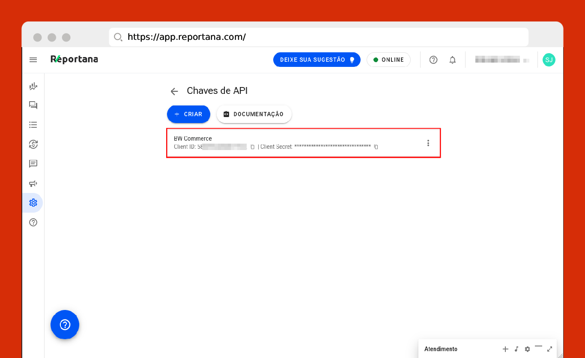Open the DOCUMENTAÇÃO button
The width and height of the screenshot is (585, 358).
point(254,114)
